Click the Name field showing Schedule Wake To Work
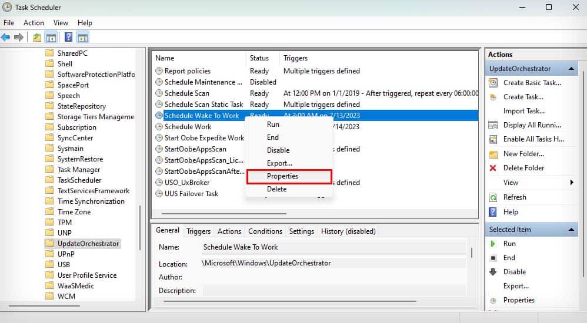 [334, 247]
